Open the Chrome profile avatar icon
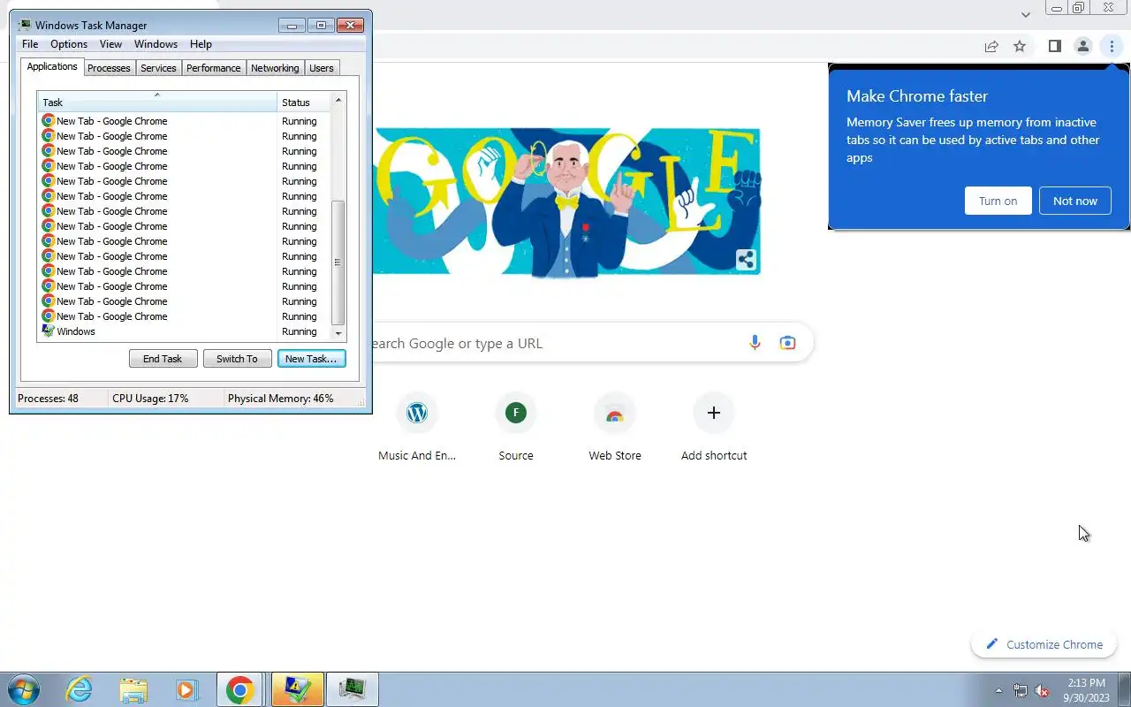 point(1082,46)
